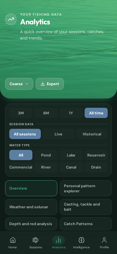Export analytics via Export button label
This screenshot has width=117, height=254.
click(x=53, y=84)
